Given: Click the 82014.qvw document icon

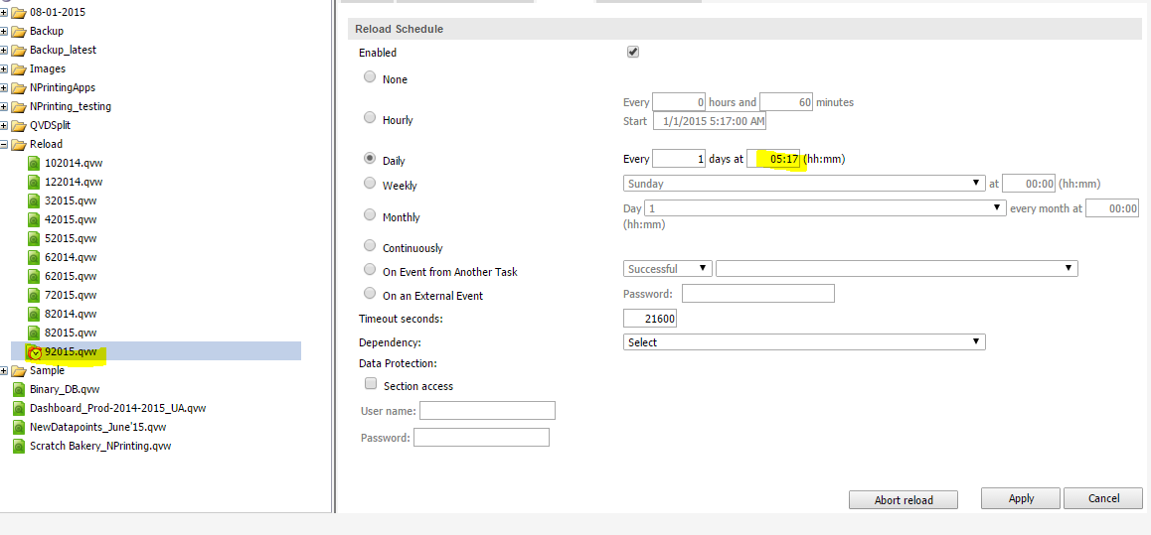Looking at the screenshot, I should point(33,314).
